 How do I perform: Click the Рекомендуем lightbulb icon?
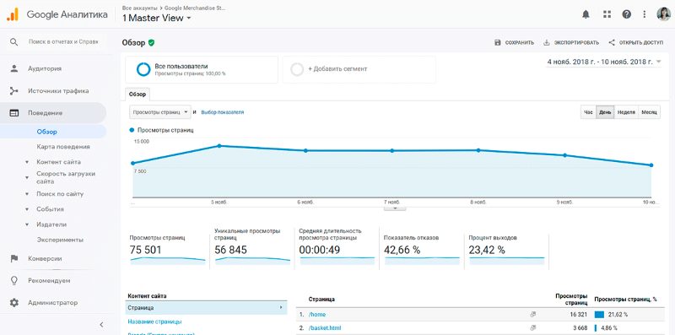[x=14, y=280]
